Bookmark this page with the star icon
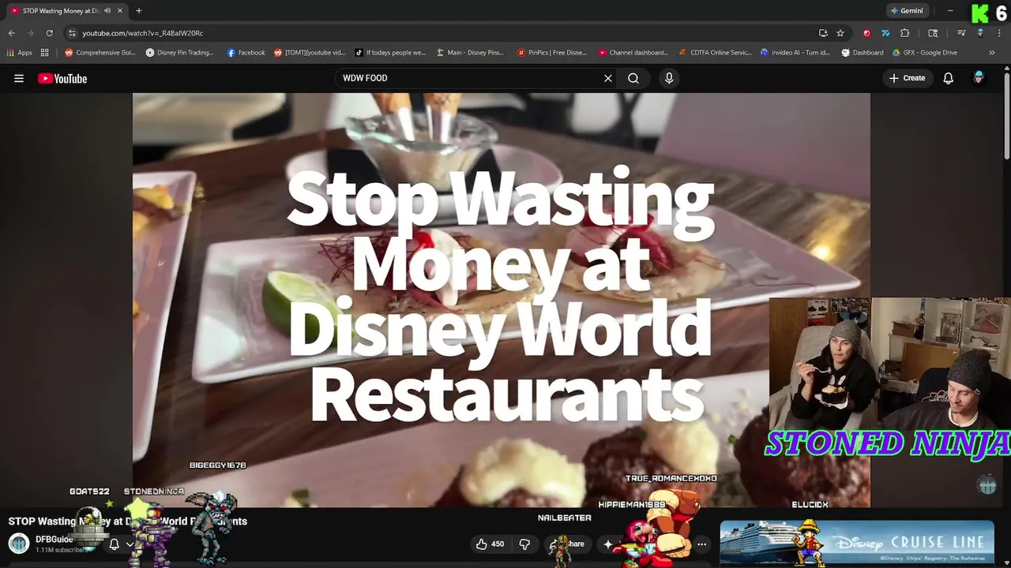1011x568 pixels. 840,33
